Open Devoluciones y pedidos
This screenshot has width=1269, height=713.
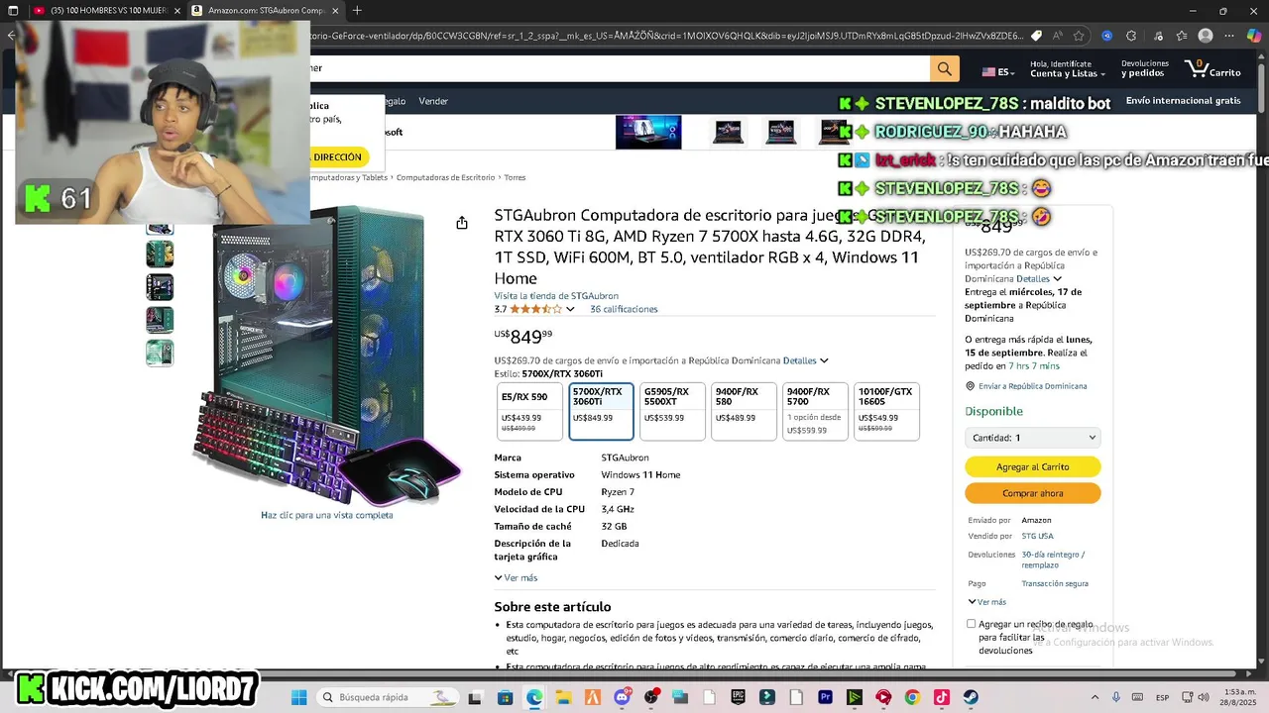pos(1145,68)
